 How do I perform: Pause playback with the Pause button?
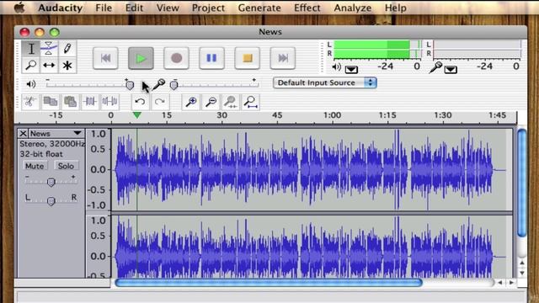pos(211,58)
